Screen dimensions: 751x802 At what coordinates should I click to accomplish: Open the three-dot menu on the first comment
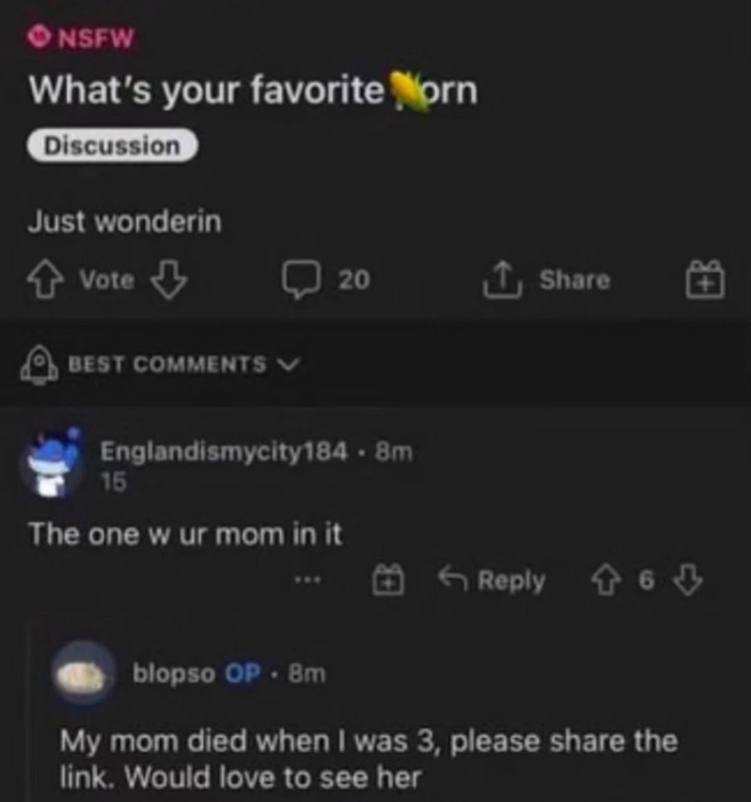click(x=311, y=579)
